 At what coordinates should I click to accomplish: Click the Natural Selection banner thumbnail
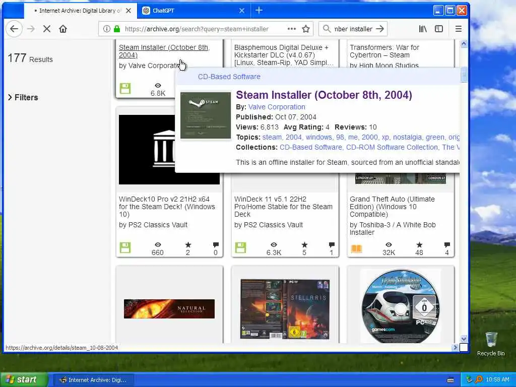(169, 309)
